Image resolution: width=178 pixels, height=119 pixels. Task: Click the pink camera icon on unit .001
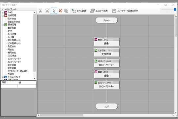96,40
